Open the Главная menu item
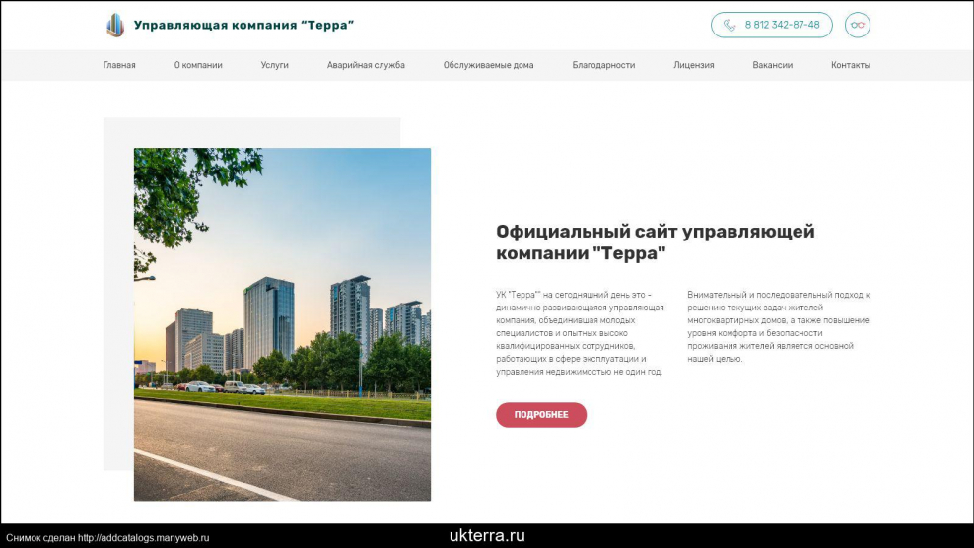 tap(119, 65)
